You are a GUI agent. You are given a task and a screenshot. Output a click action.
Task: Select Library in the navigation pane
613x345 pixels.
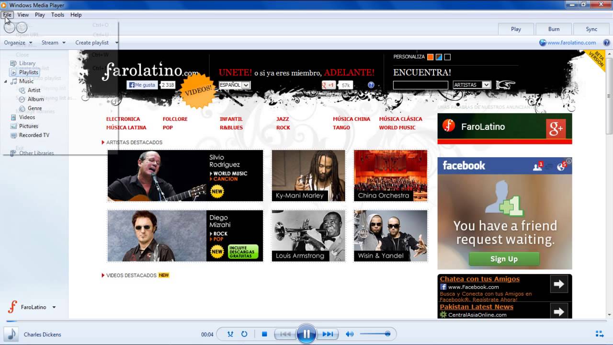click(27, 63)
